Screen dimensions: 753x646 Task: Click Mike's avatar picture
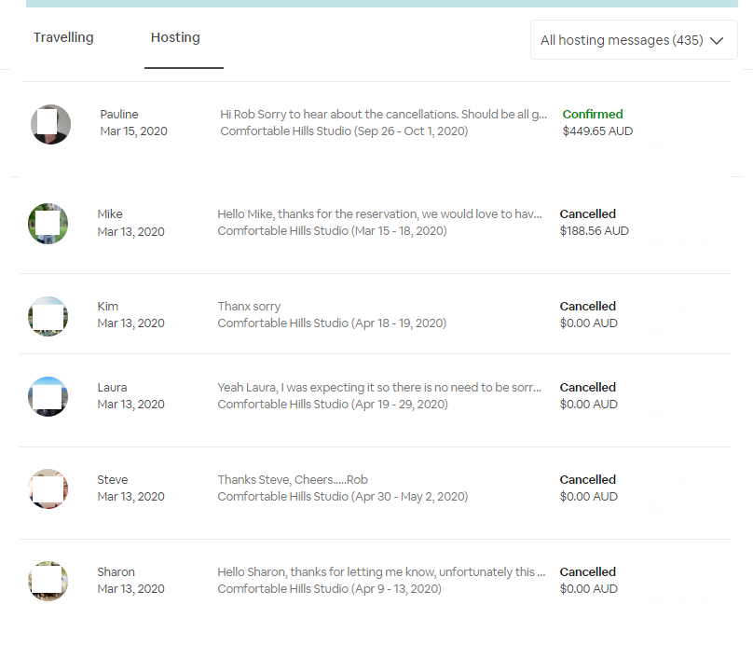tap(48, 224)
